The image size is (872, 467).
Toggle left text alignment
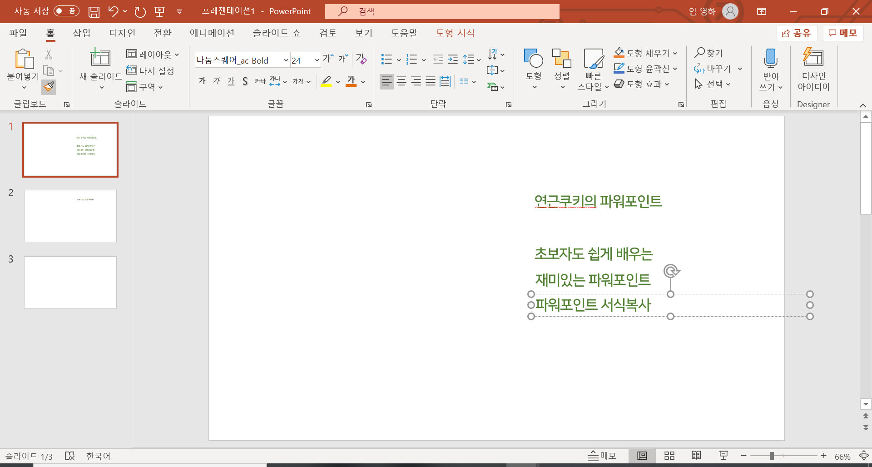[x=387, y=81]
